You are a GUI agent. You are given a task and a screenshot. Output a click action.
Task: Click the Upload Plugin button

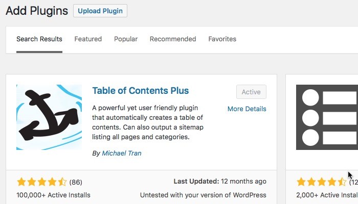point(100,11)
